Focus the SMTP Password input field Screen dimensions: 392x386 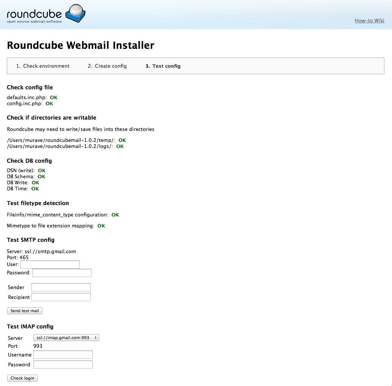(62, 273)
